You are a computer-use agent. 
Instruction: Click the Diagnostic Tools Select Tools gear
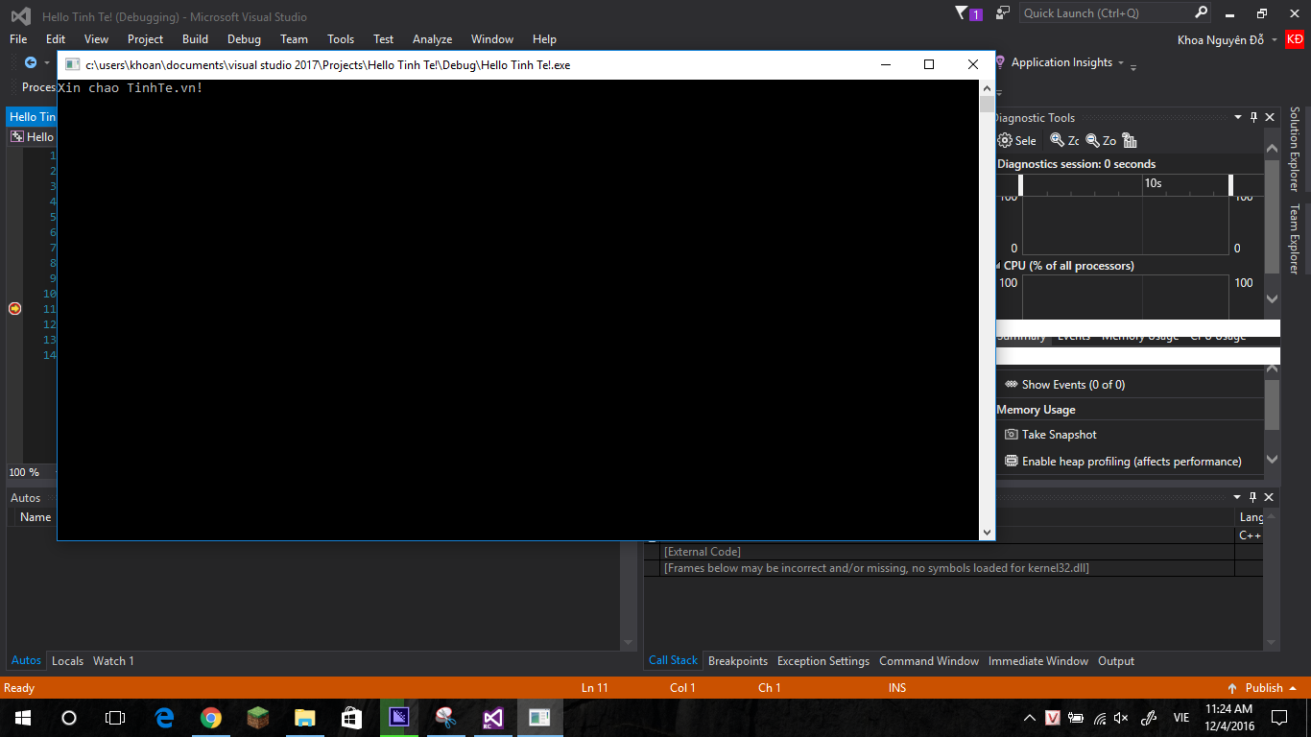click(x=1005, y=140)
